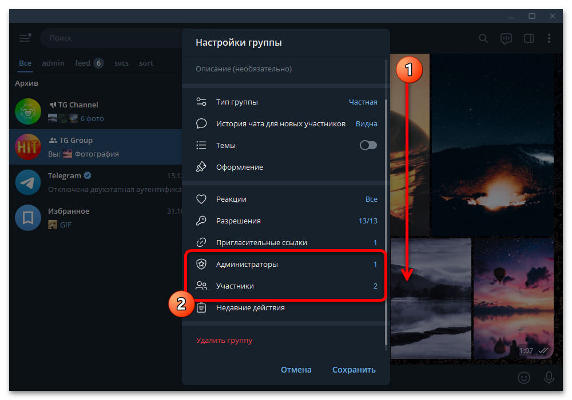Viewport: 572px width, 400px height.
Task: Click the Участники count 2
Action: click(x=375, y=286)
